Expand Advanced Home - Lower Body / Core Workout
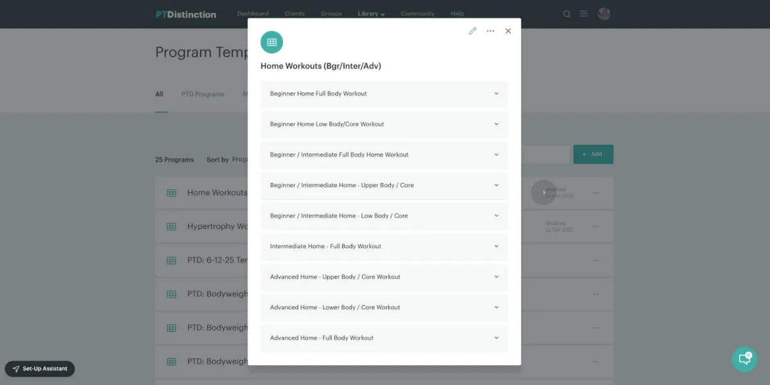 pyautogui.click(x=384, y=307)
